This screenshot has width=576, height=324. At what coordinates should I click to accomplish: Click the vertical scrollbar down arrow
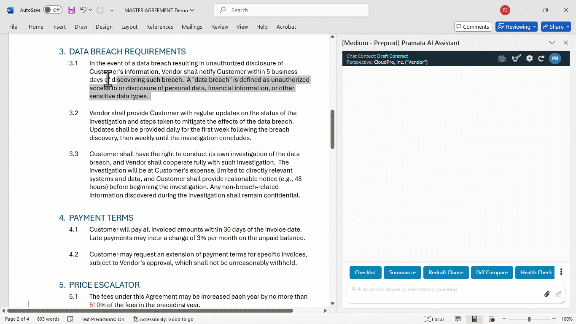(332, 303)
